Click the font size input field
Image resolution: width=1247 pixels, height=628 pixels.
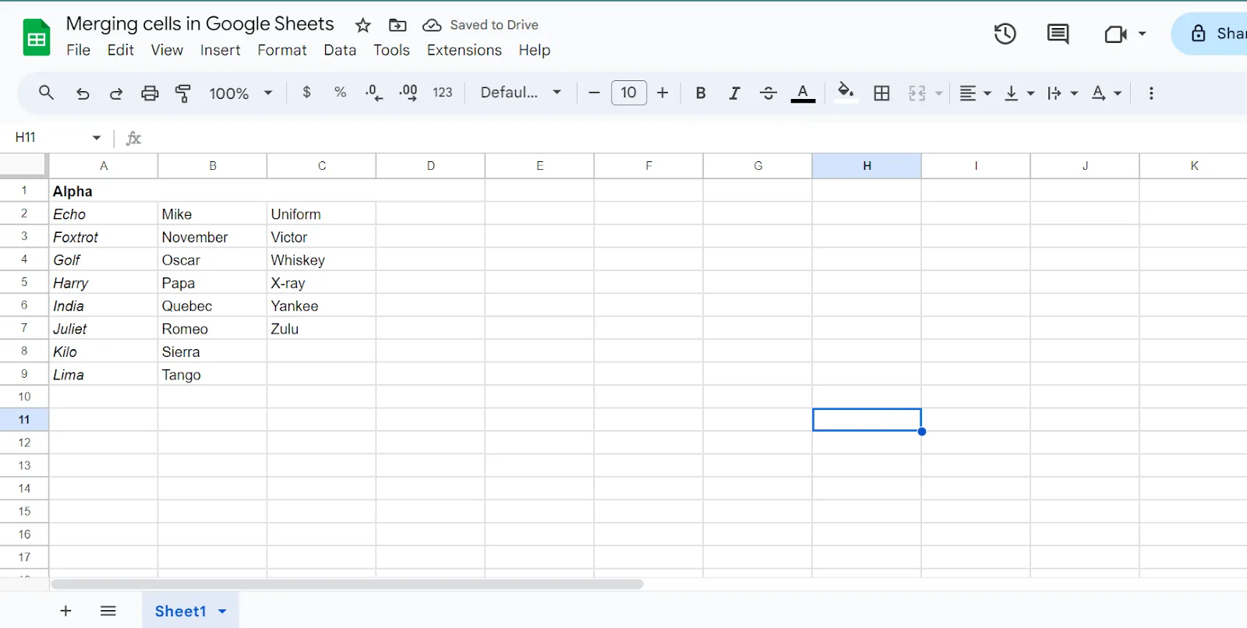tap(629, 93)
